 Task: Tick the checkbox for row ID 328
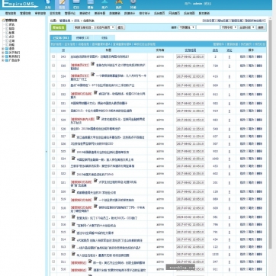(53, 129)
